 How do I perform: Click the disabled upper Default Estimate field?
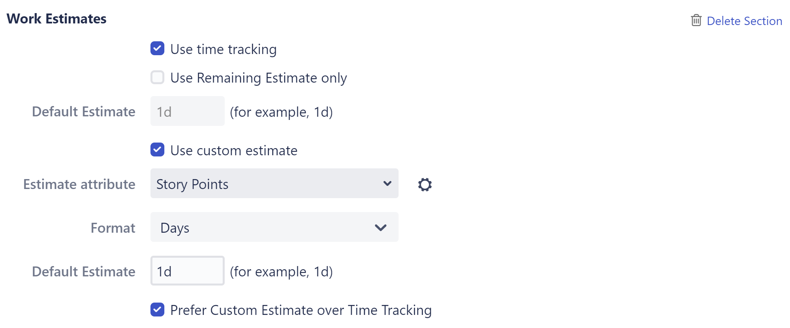pyautogui.click(x=187, y=111)
